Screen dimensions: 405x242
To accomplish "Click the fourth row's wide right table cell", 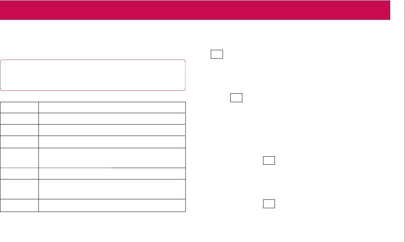I will pos(112,141).
